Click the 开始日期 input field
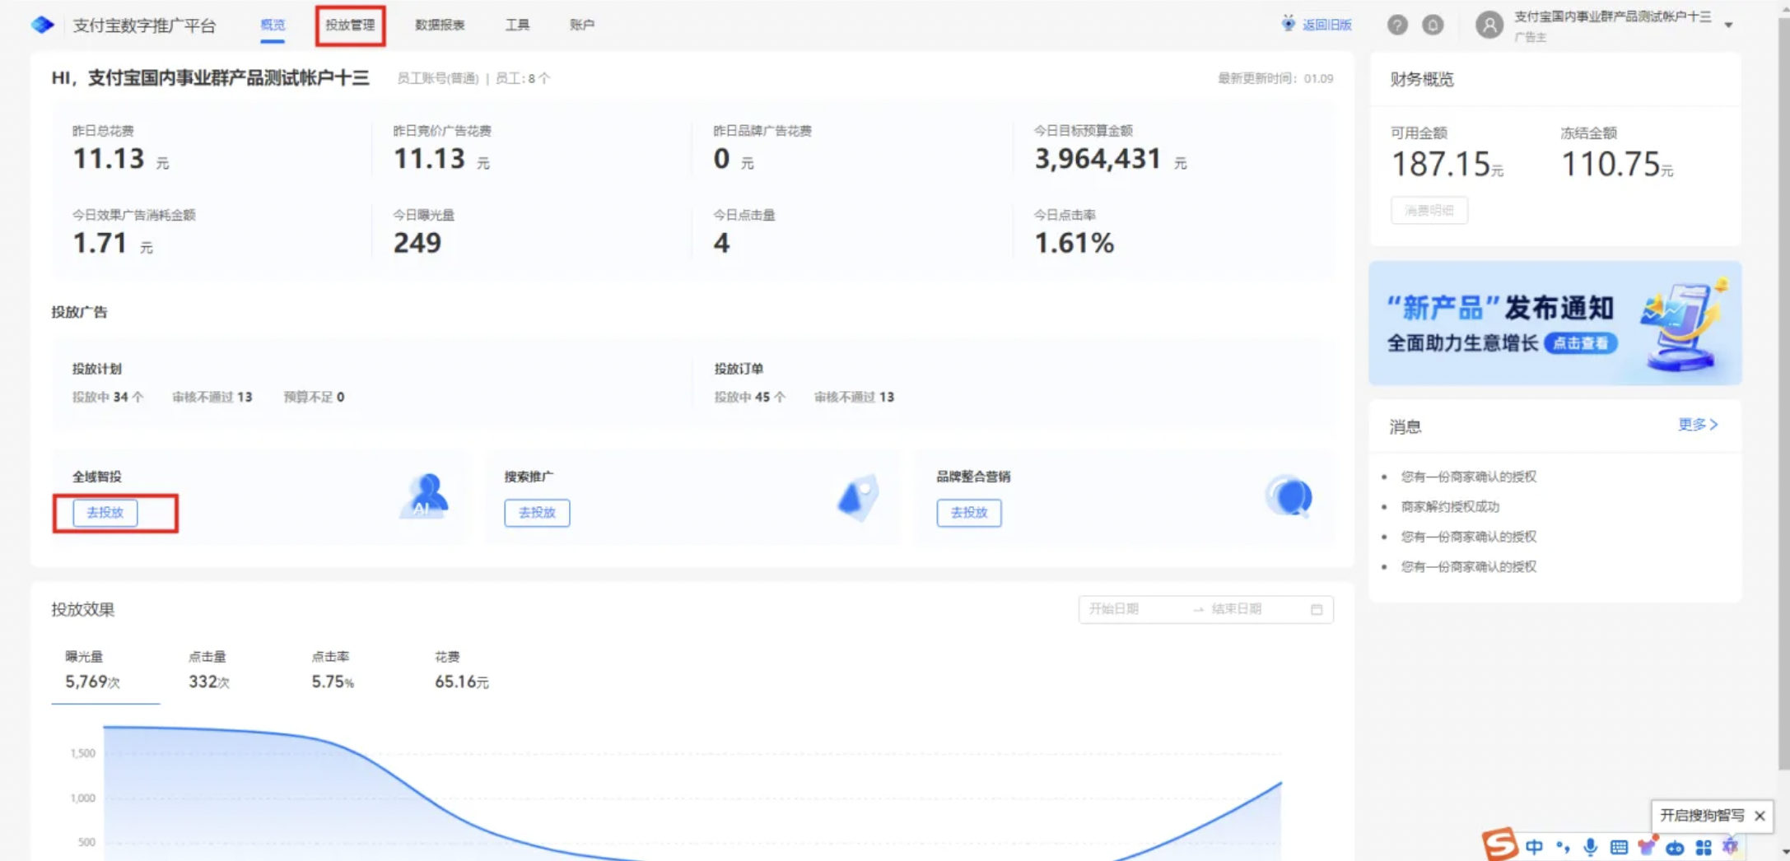 (1135, 609)
